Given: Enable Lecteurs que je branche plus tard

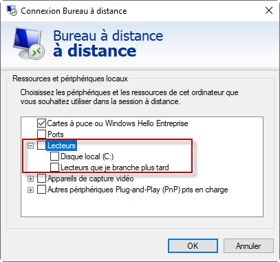Looking at the screenshot, I should (54, 168).
